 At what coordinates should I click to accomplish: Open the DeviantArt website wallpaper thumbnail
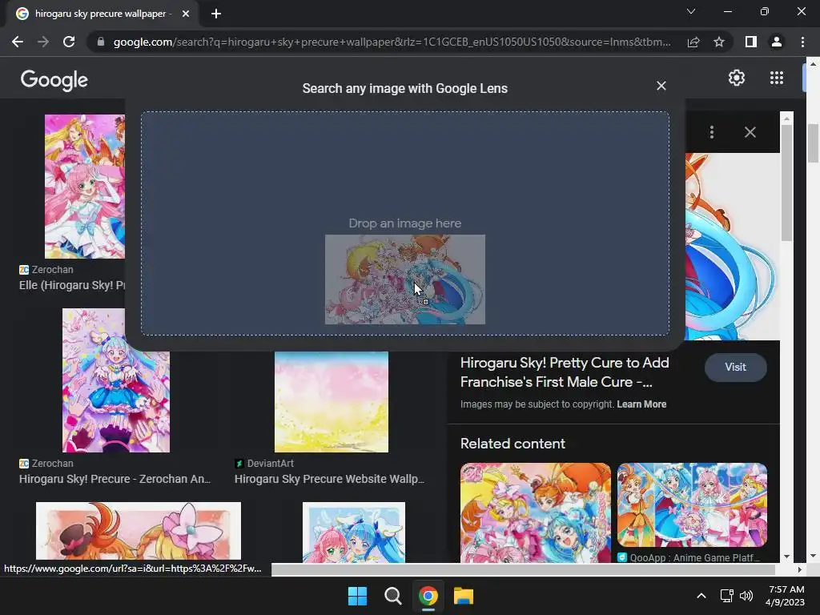coord(331,402)
